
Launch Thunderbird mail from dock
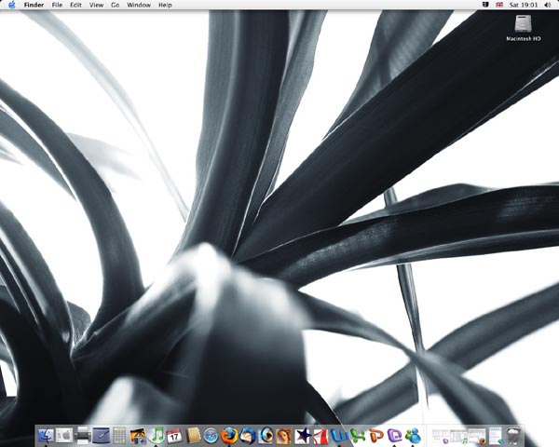[x=247, y=435]
